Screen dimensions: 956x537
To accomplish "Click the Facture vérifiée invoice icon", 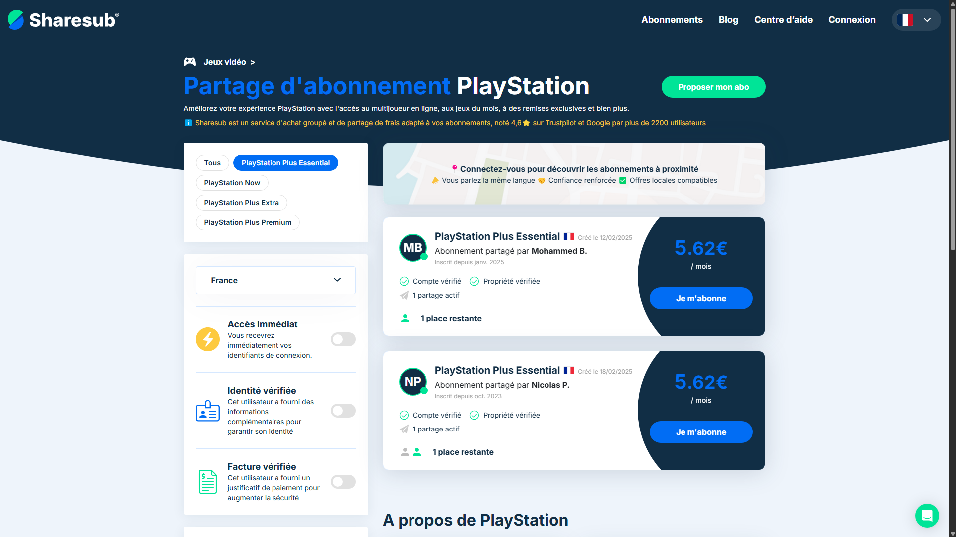I will pos(208,482).
